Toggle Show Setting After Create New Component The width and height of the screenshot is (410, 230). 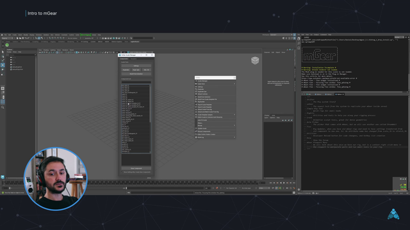click(x=122, y=172)
